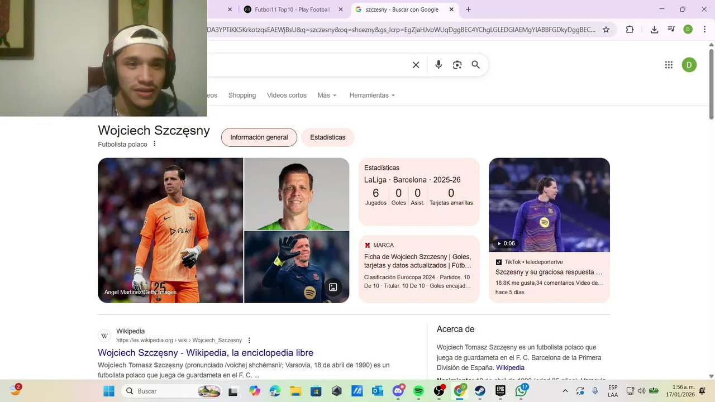Open the Windows Start button
The height and width of the screenshot is (402, 715).
tap(108, 391)
